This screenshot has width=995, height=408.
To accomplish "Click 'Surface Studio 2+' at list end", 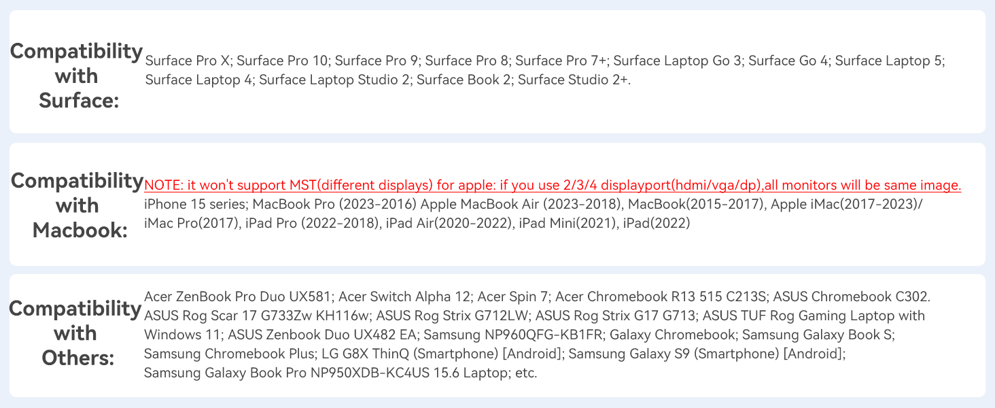I will pos(573,80).
